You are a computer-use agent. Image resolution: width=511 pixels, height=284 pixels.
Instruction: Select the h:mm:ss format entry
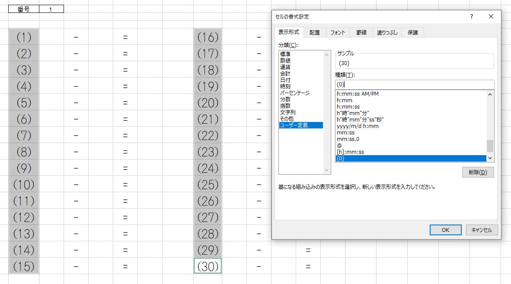(411, 107)
